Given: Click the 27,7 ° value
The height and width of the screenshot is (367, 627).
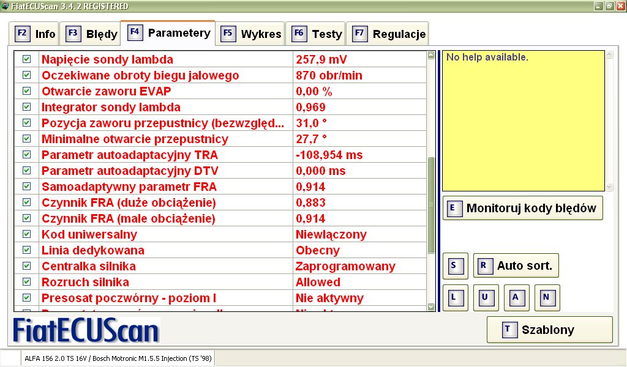Looking at the screenshot, I should [360, 139].
